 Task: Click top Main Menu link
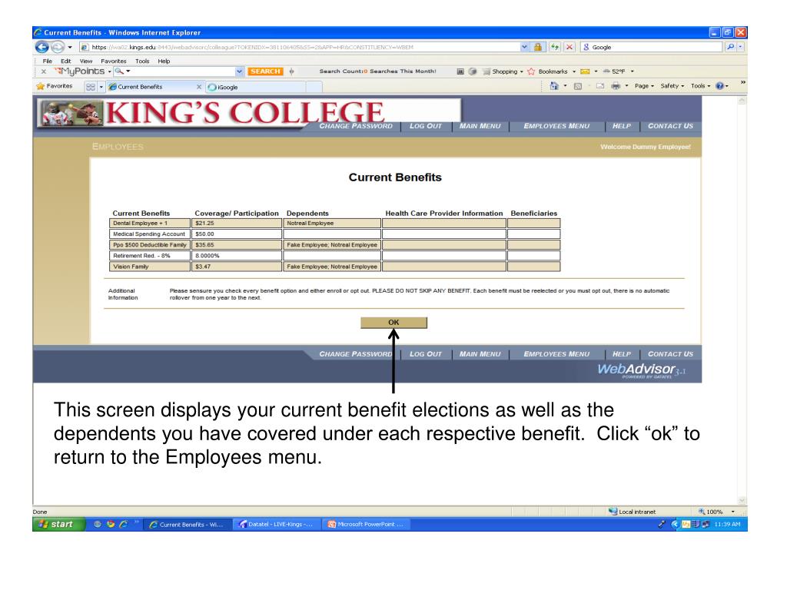[x=480, y=126]
